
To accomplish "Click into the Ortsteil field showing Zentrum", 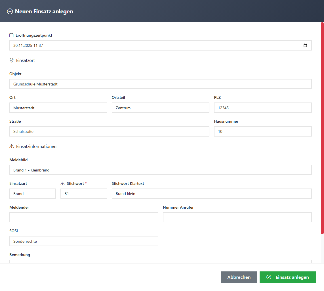I will click(160, 108).
